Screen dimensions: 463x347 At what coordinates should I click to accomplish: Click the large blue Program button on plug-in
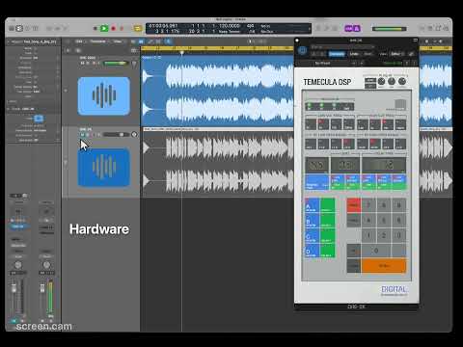click(316, 182)
